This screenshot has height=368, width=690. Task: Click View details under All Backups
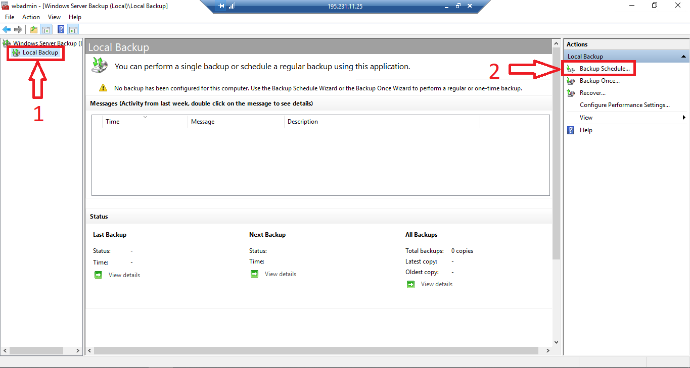pyautogui.click(x=436, y=284)
